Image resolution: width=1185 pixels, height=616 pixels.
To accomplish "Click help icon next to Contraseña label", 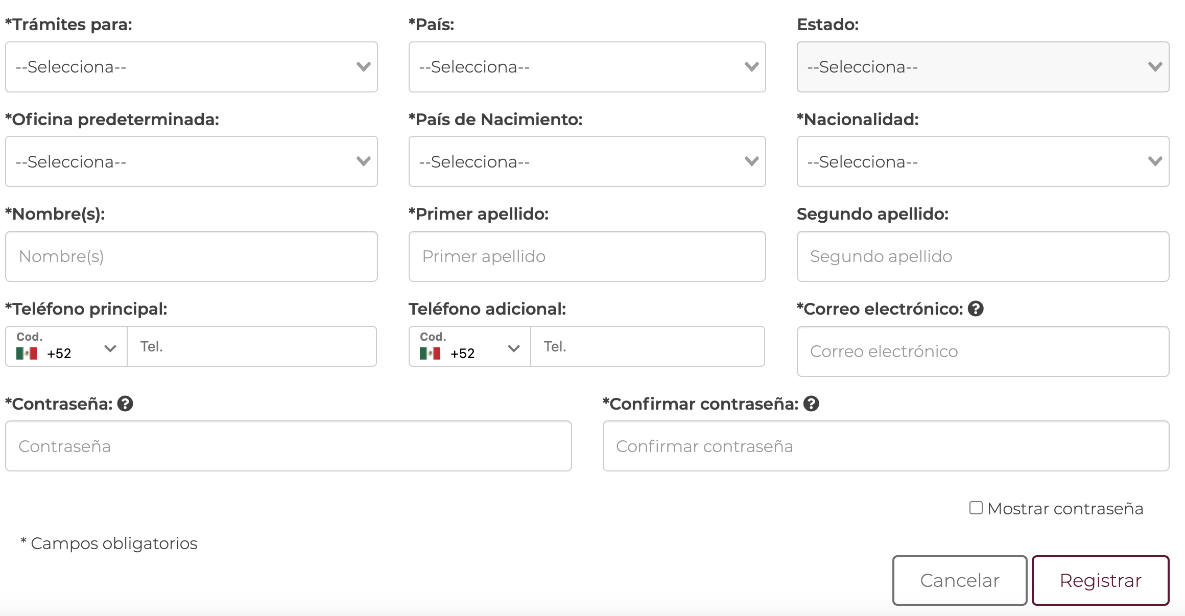I will pos(125,404).
